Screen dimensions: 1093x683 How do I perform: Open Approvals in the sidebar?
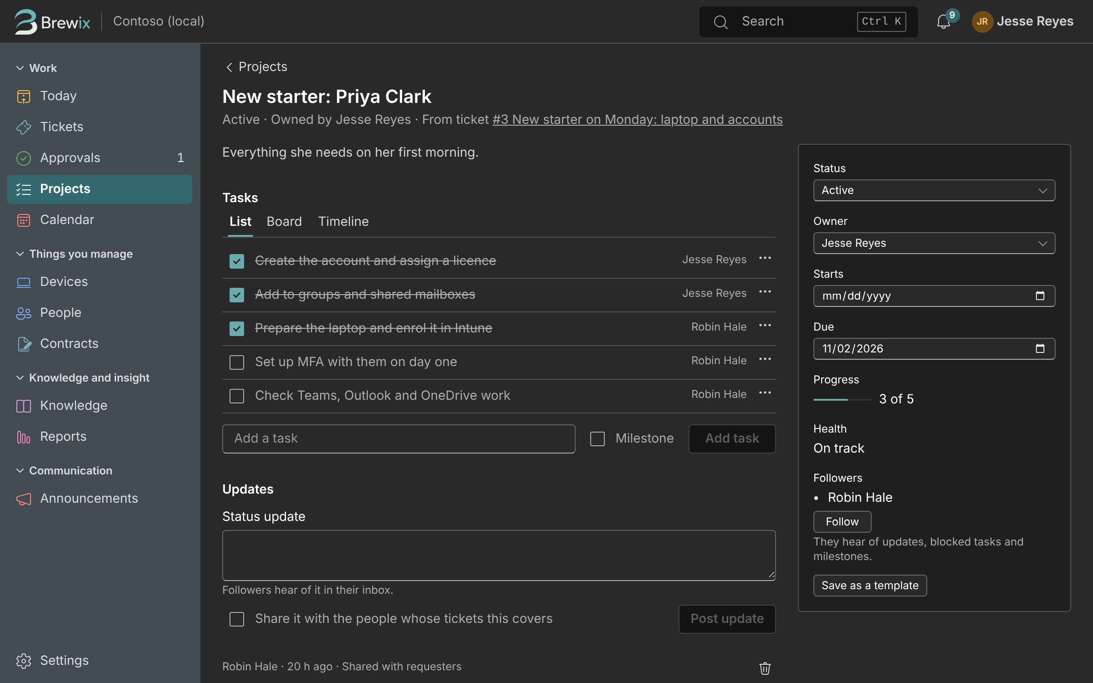(100, 158)
